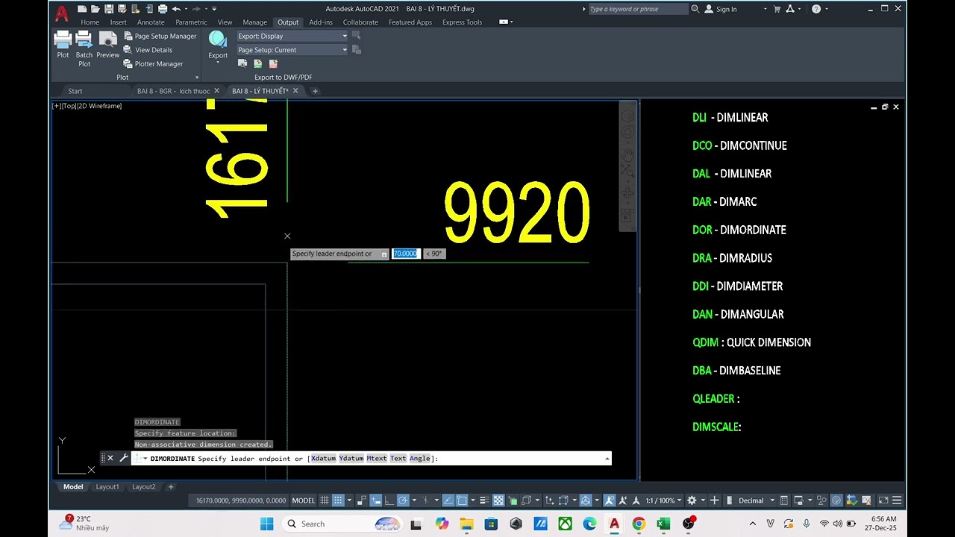The height and width of the screenshot is (537, 955).
Task: Switch to the Annotate ribbon tab
Action: (x=151, y=22)
